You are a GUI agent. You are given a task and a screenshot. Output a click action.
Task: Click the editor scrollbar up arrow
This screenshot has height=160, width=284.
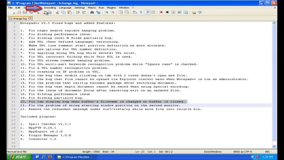274,23
